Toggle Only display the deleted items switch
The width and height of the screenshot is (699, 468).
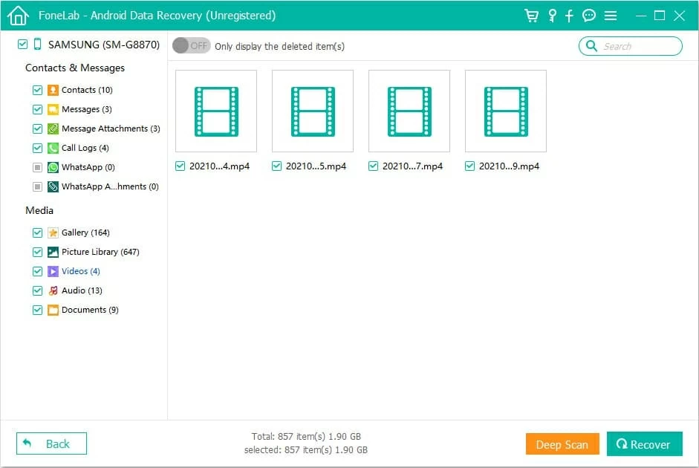191,46
